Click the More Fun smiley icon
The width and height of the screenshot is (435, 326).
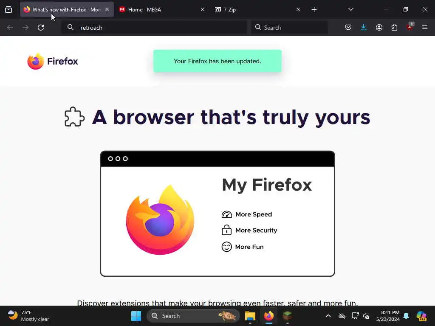[227, 247]
